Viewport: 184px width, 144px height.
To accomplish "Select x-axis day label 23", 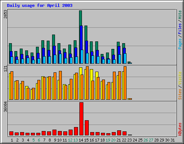I will coord(129,140).
